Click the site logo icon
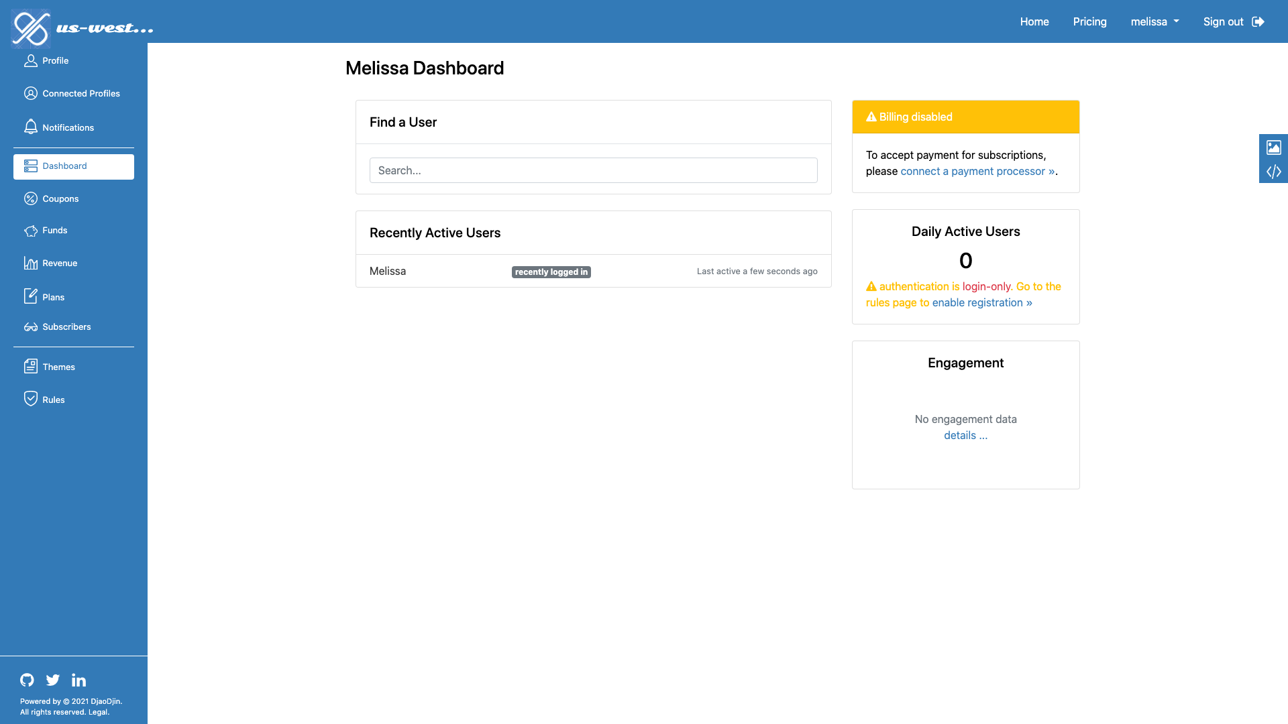Image resolution: width=1288 pixels, height=724 pixels. coord(31,29)
